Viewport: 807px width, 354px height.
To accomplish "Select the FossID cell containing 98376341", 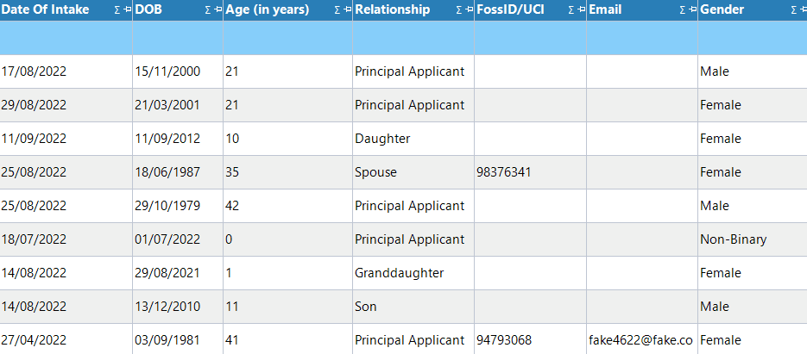I will pos(504,172).
